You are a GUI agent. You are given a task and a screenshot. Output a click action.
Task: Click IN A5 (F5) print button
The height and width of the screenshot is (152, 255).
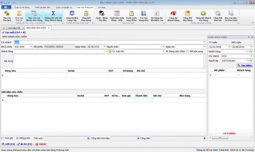tap(25, 144)
